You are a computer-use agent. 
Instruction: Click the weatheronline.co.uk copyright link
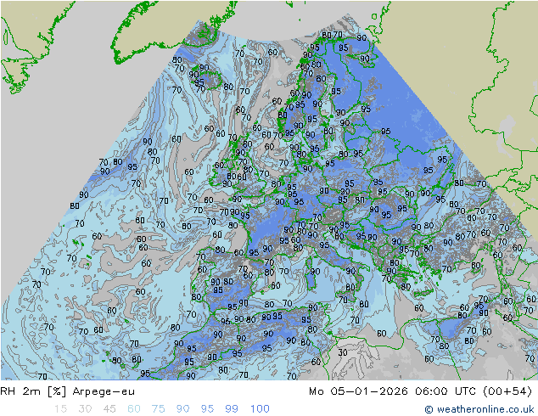point(479,409)
